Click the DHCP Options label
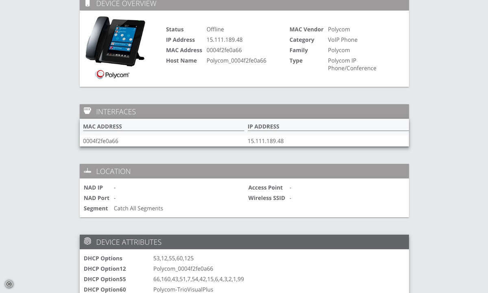Image resolution: width=488 pixels, height=293 pixels. click(x=103, y=258)
